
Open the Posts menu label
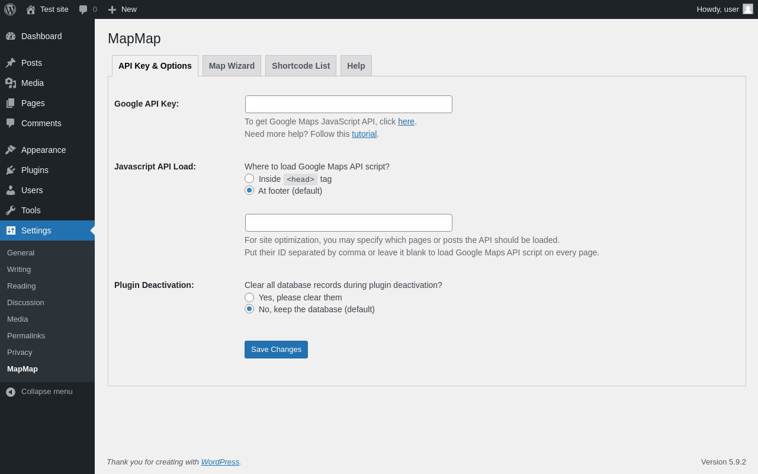click(31, 63)
